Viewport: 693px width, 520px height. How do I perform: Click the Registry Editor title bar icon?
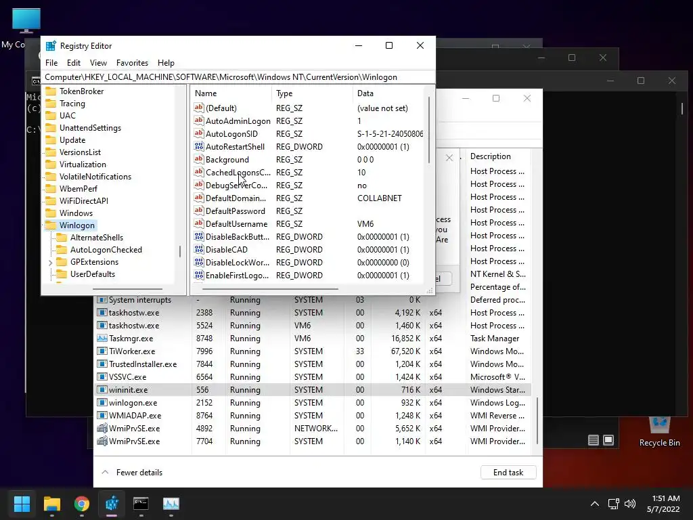coord(51,45)
